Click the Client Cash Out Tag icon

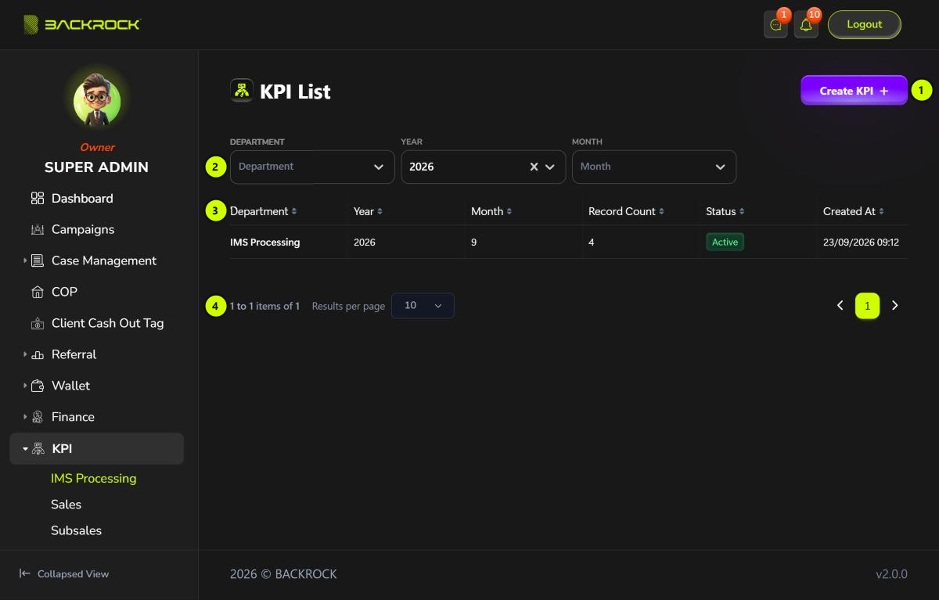point(38,324)
